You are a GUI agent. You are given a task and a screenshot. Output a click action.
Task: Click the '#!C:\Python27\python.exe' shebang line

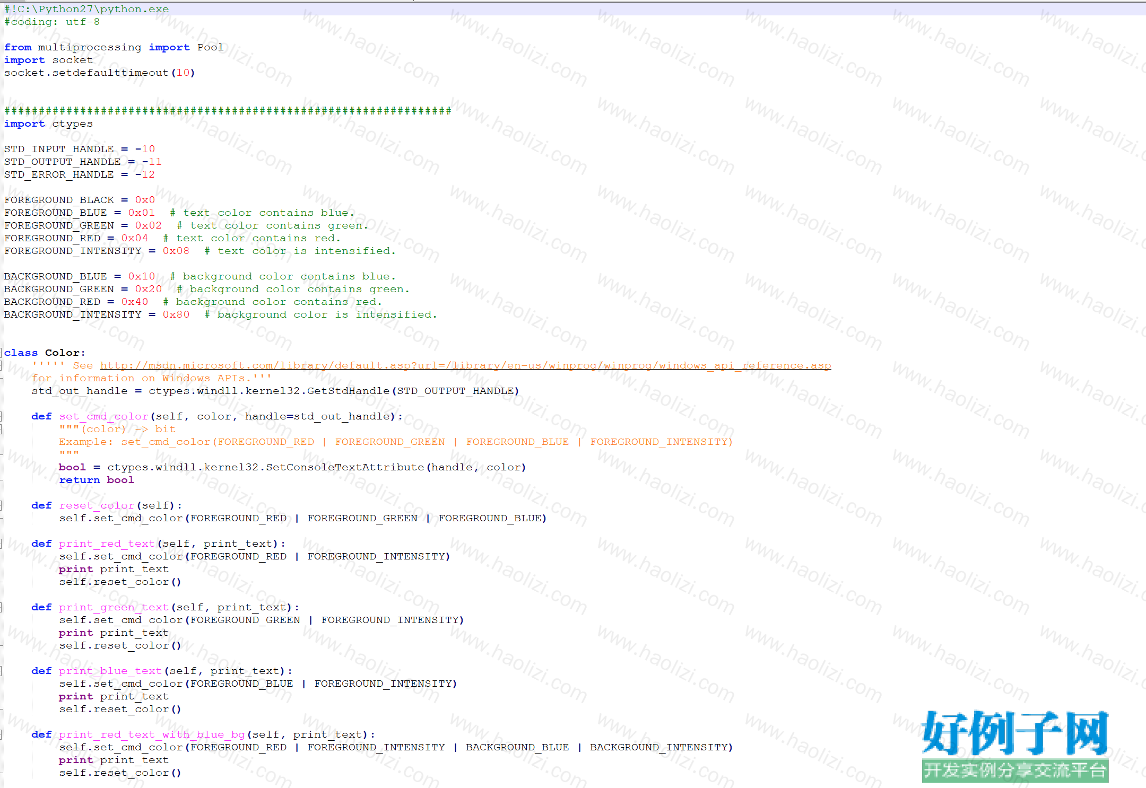pyautogui.click(x=86, y=9)
